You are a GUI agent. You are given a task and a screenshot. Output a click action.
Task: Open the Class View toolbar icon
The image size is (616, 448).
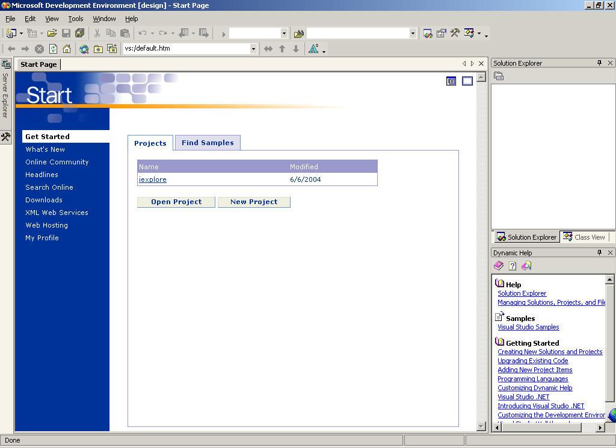pos(469,34)
